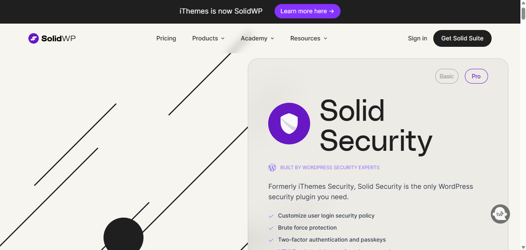Viewport: 526px width, 250px height.
Task: Click the WordPress logo icon
Action: coord(272,168)
